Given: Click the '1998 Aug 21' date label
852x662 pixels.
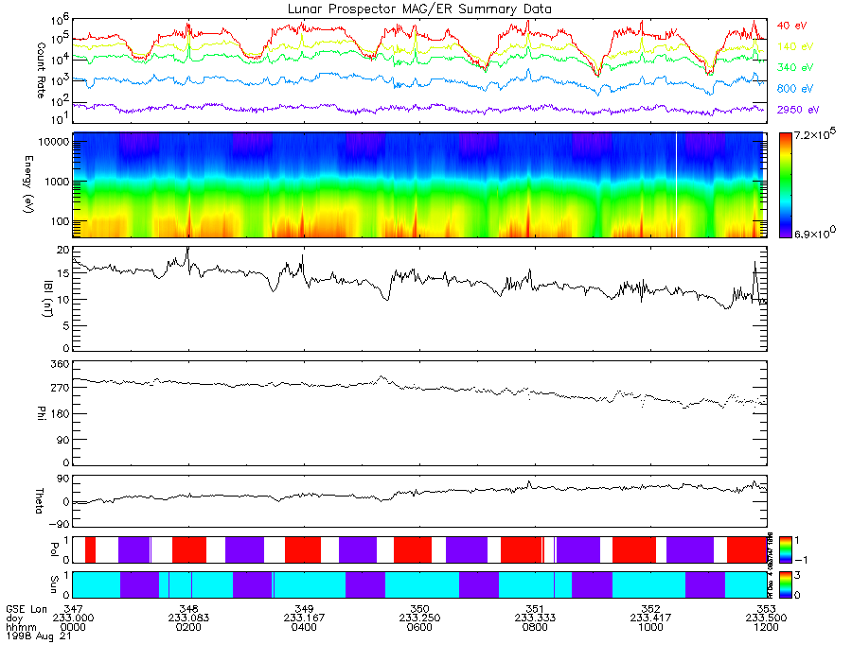Looking at the screenshot, I should (39, 636).
